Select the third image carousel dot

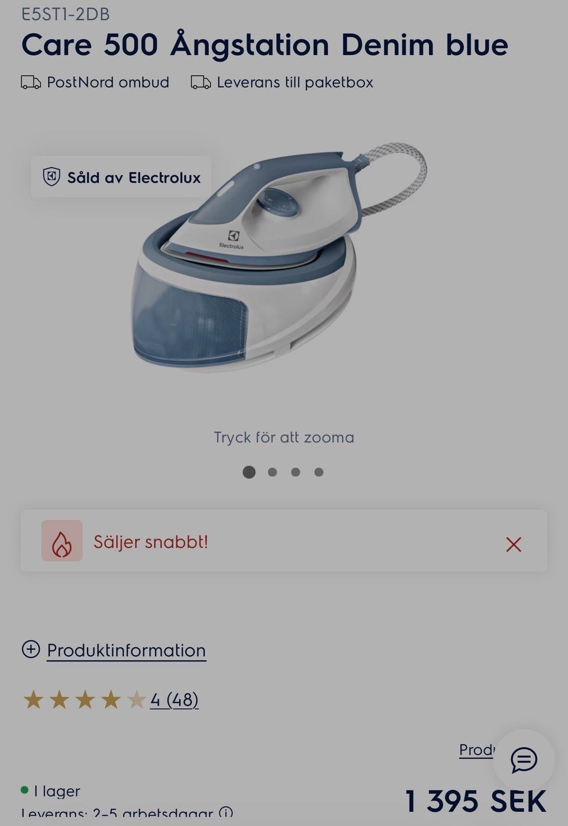tap(296, 472)
